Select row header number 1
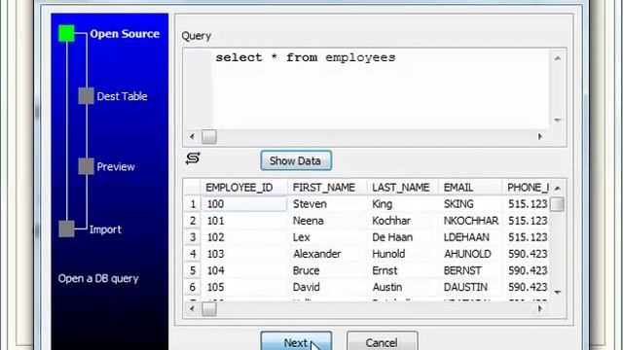 [193, 204]
